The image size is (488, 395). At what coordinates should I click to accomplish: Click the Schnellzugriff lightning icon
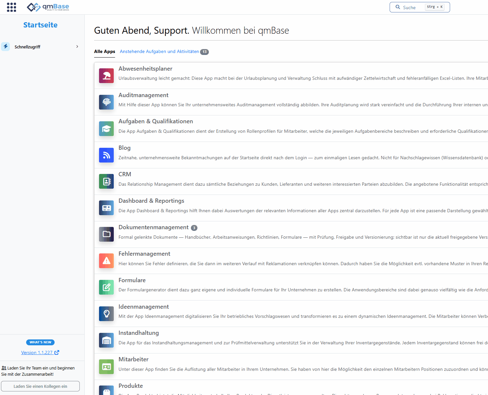6,46
